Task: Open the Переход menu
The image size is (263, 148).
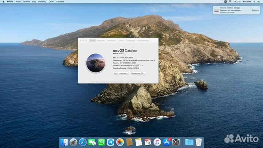Action: pos(42,1)
